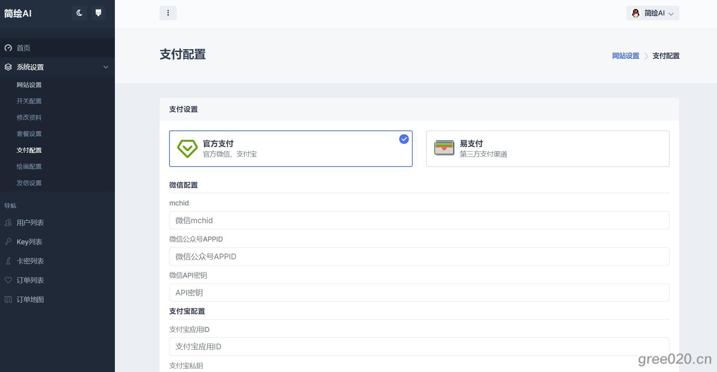Select the 易支付 payment option card

[548, 148]
